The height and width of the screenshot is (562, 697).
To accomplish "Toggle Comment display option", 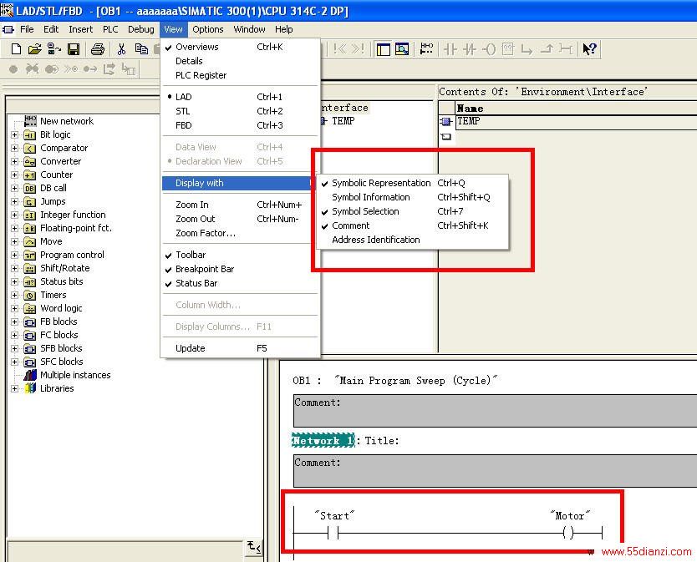I will 412,225.
